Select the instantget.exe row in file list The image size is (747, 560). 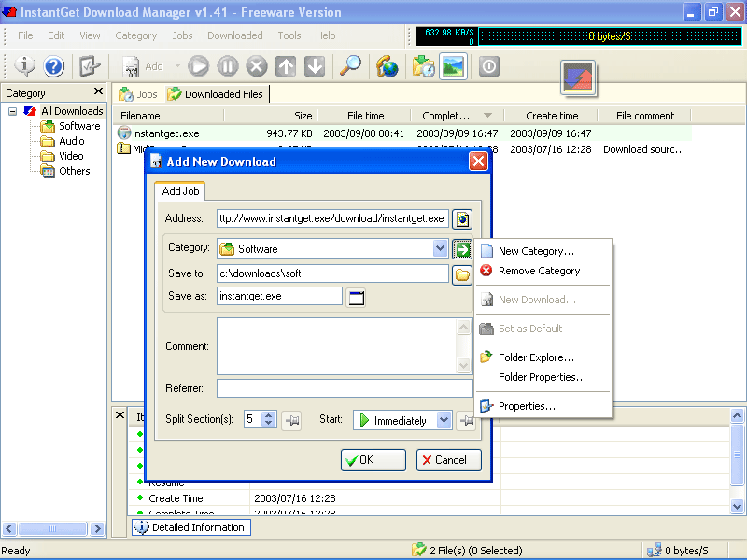tap(402, 133)
